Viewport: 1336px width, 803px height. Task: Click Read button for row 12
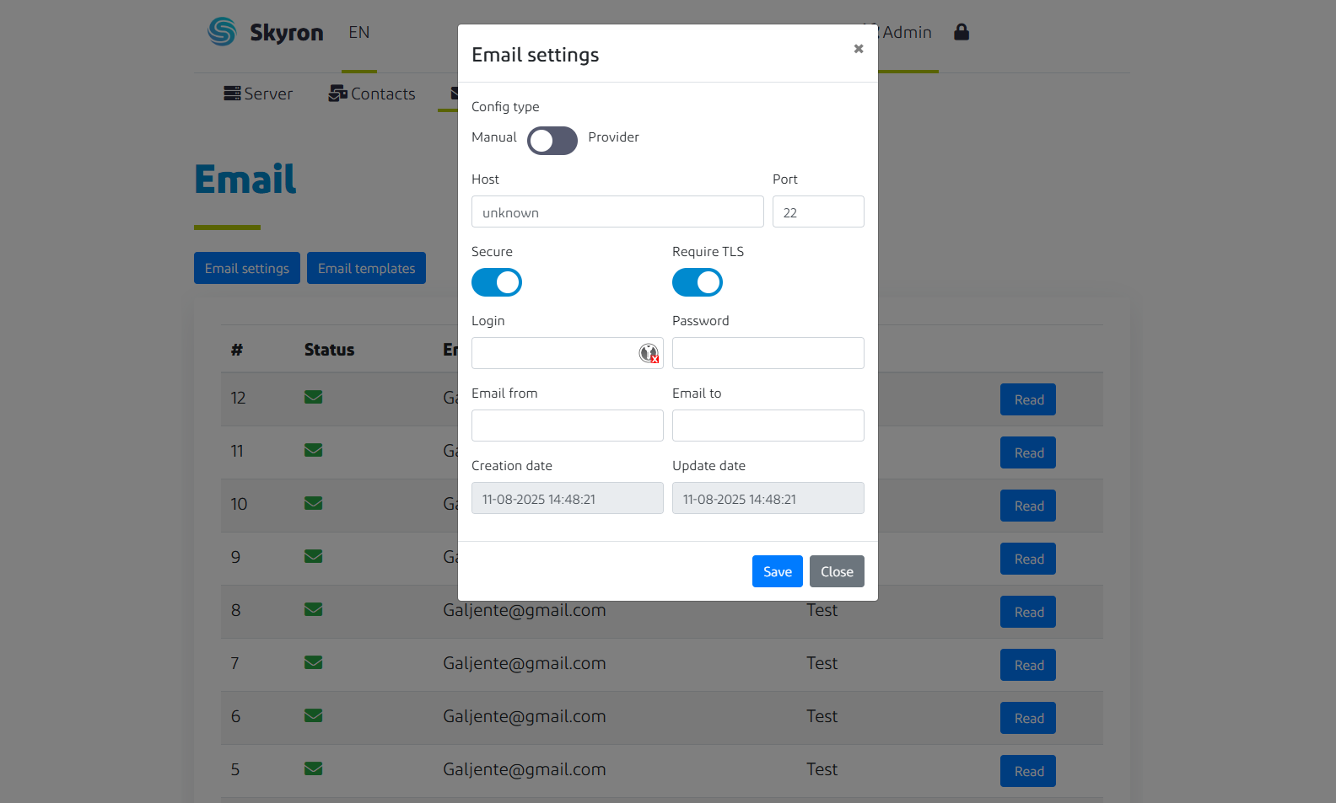[x=1028, y=399]
